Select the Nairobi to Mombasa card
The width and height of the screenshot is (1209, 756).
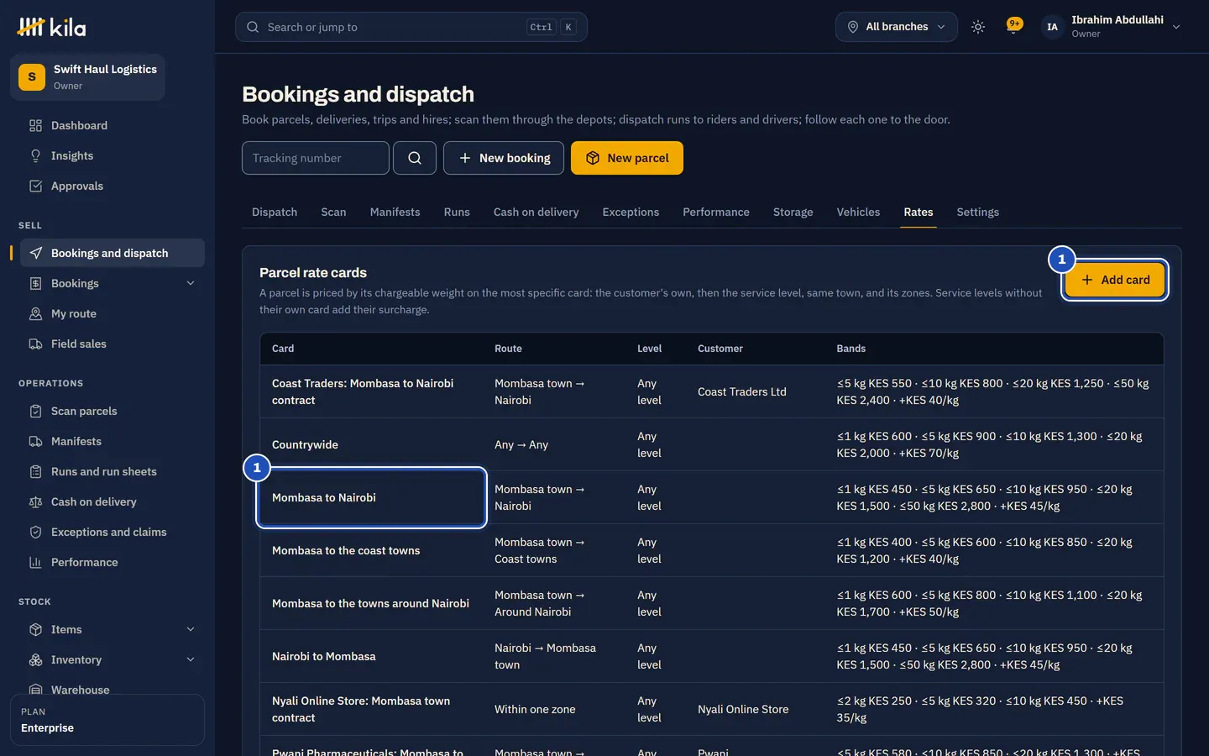pos(371,656)
